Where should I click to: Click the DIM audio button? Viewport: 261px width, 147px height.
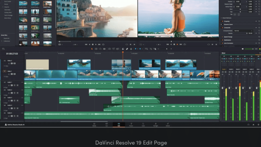pyautogui.click(x=256, y=49)
